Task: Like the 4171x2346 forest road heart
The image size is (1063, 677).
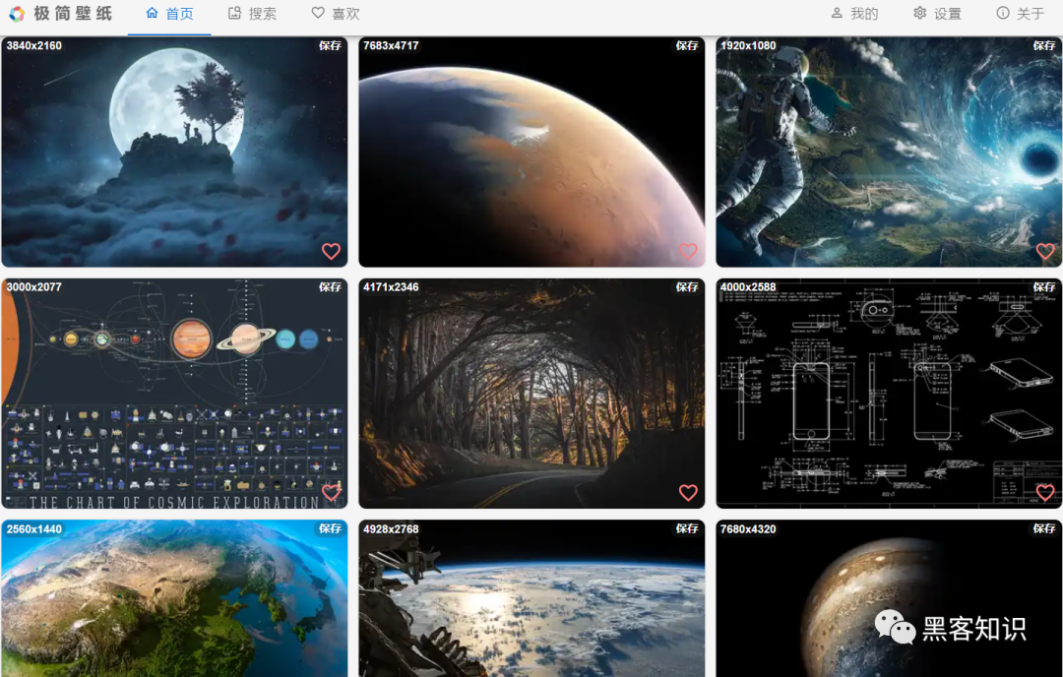Action: click(688, 493)
